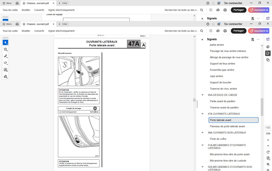Click the Créer button in the front window
Viewport: 272px width, 171px height.
coord(63,24)
